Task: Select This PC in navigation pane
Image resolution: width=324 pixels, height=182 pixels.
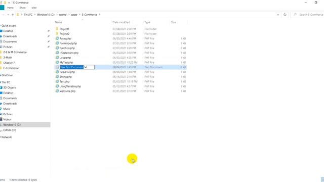Action: tap(6, 82)
